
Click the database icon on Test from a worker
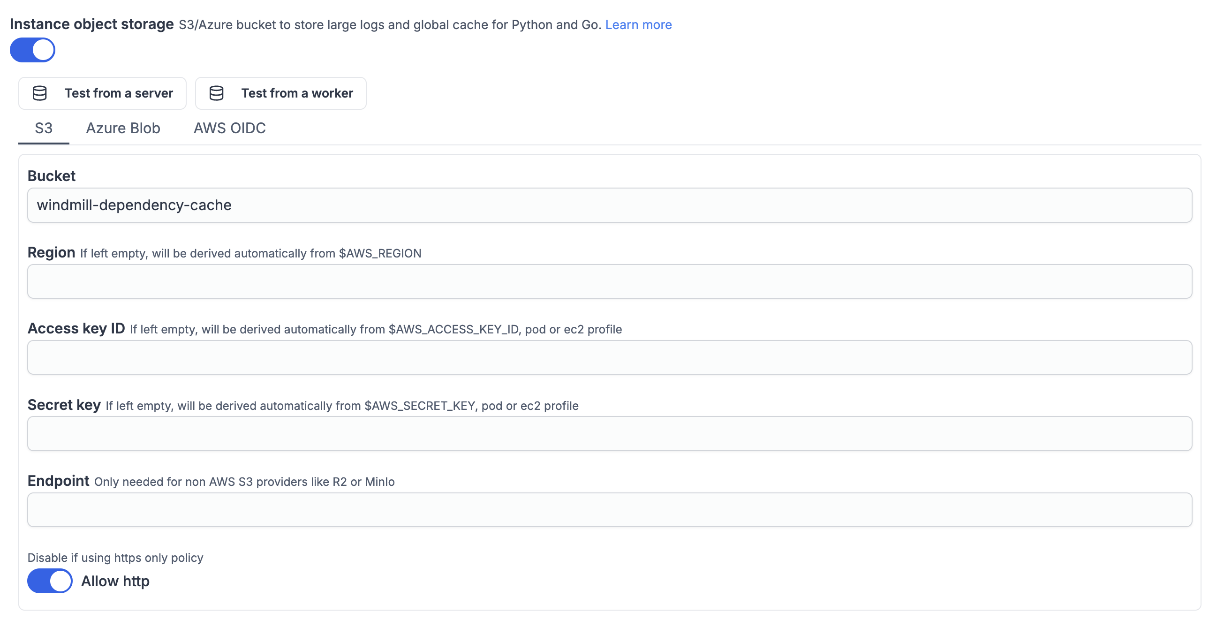click(x=217, y=93)
